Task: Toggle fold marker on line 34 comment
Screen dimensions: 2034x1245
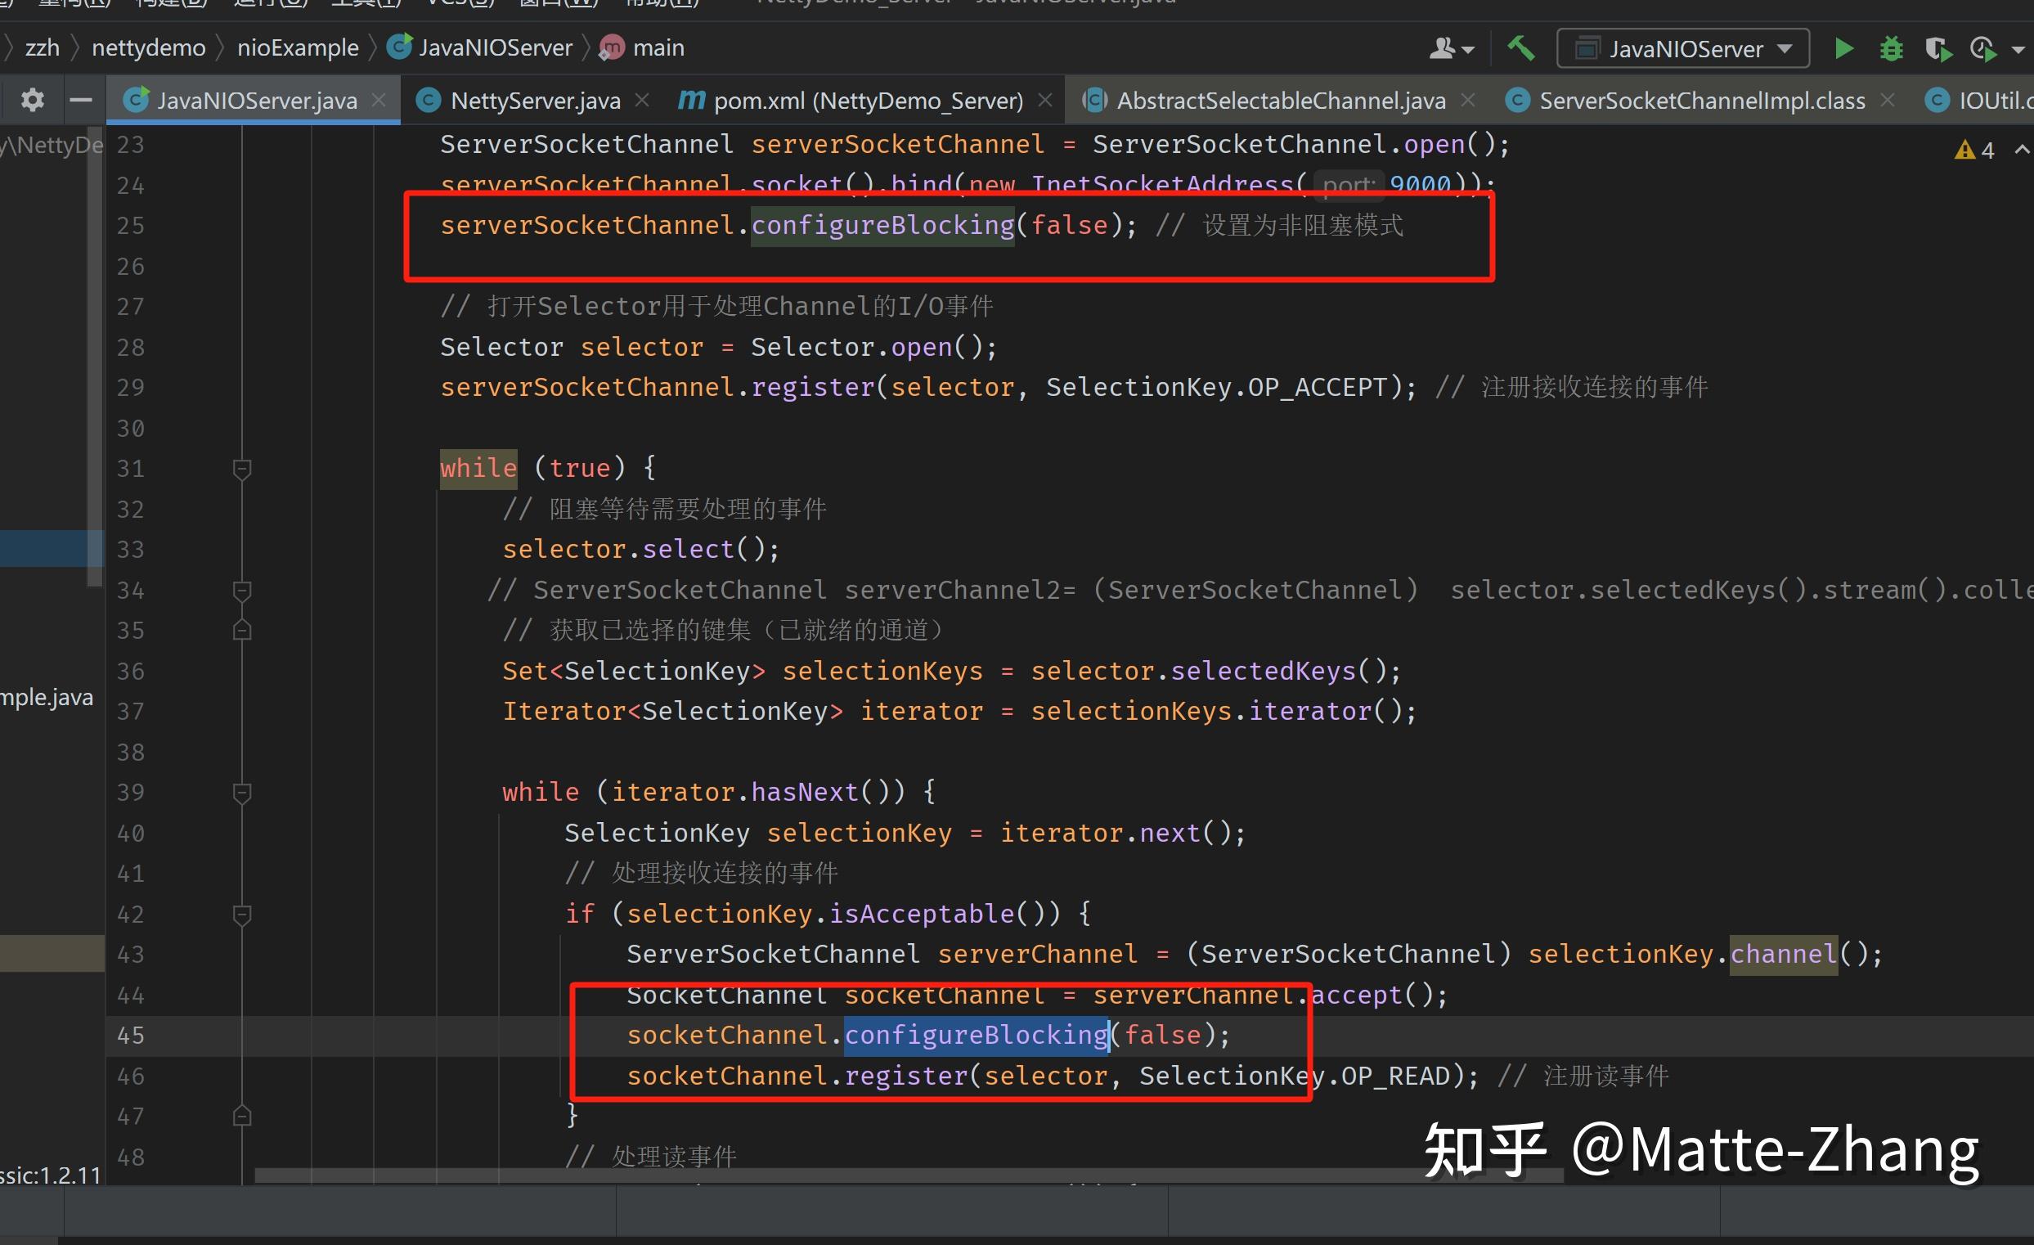Action: coord(242,591)
